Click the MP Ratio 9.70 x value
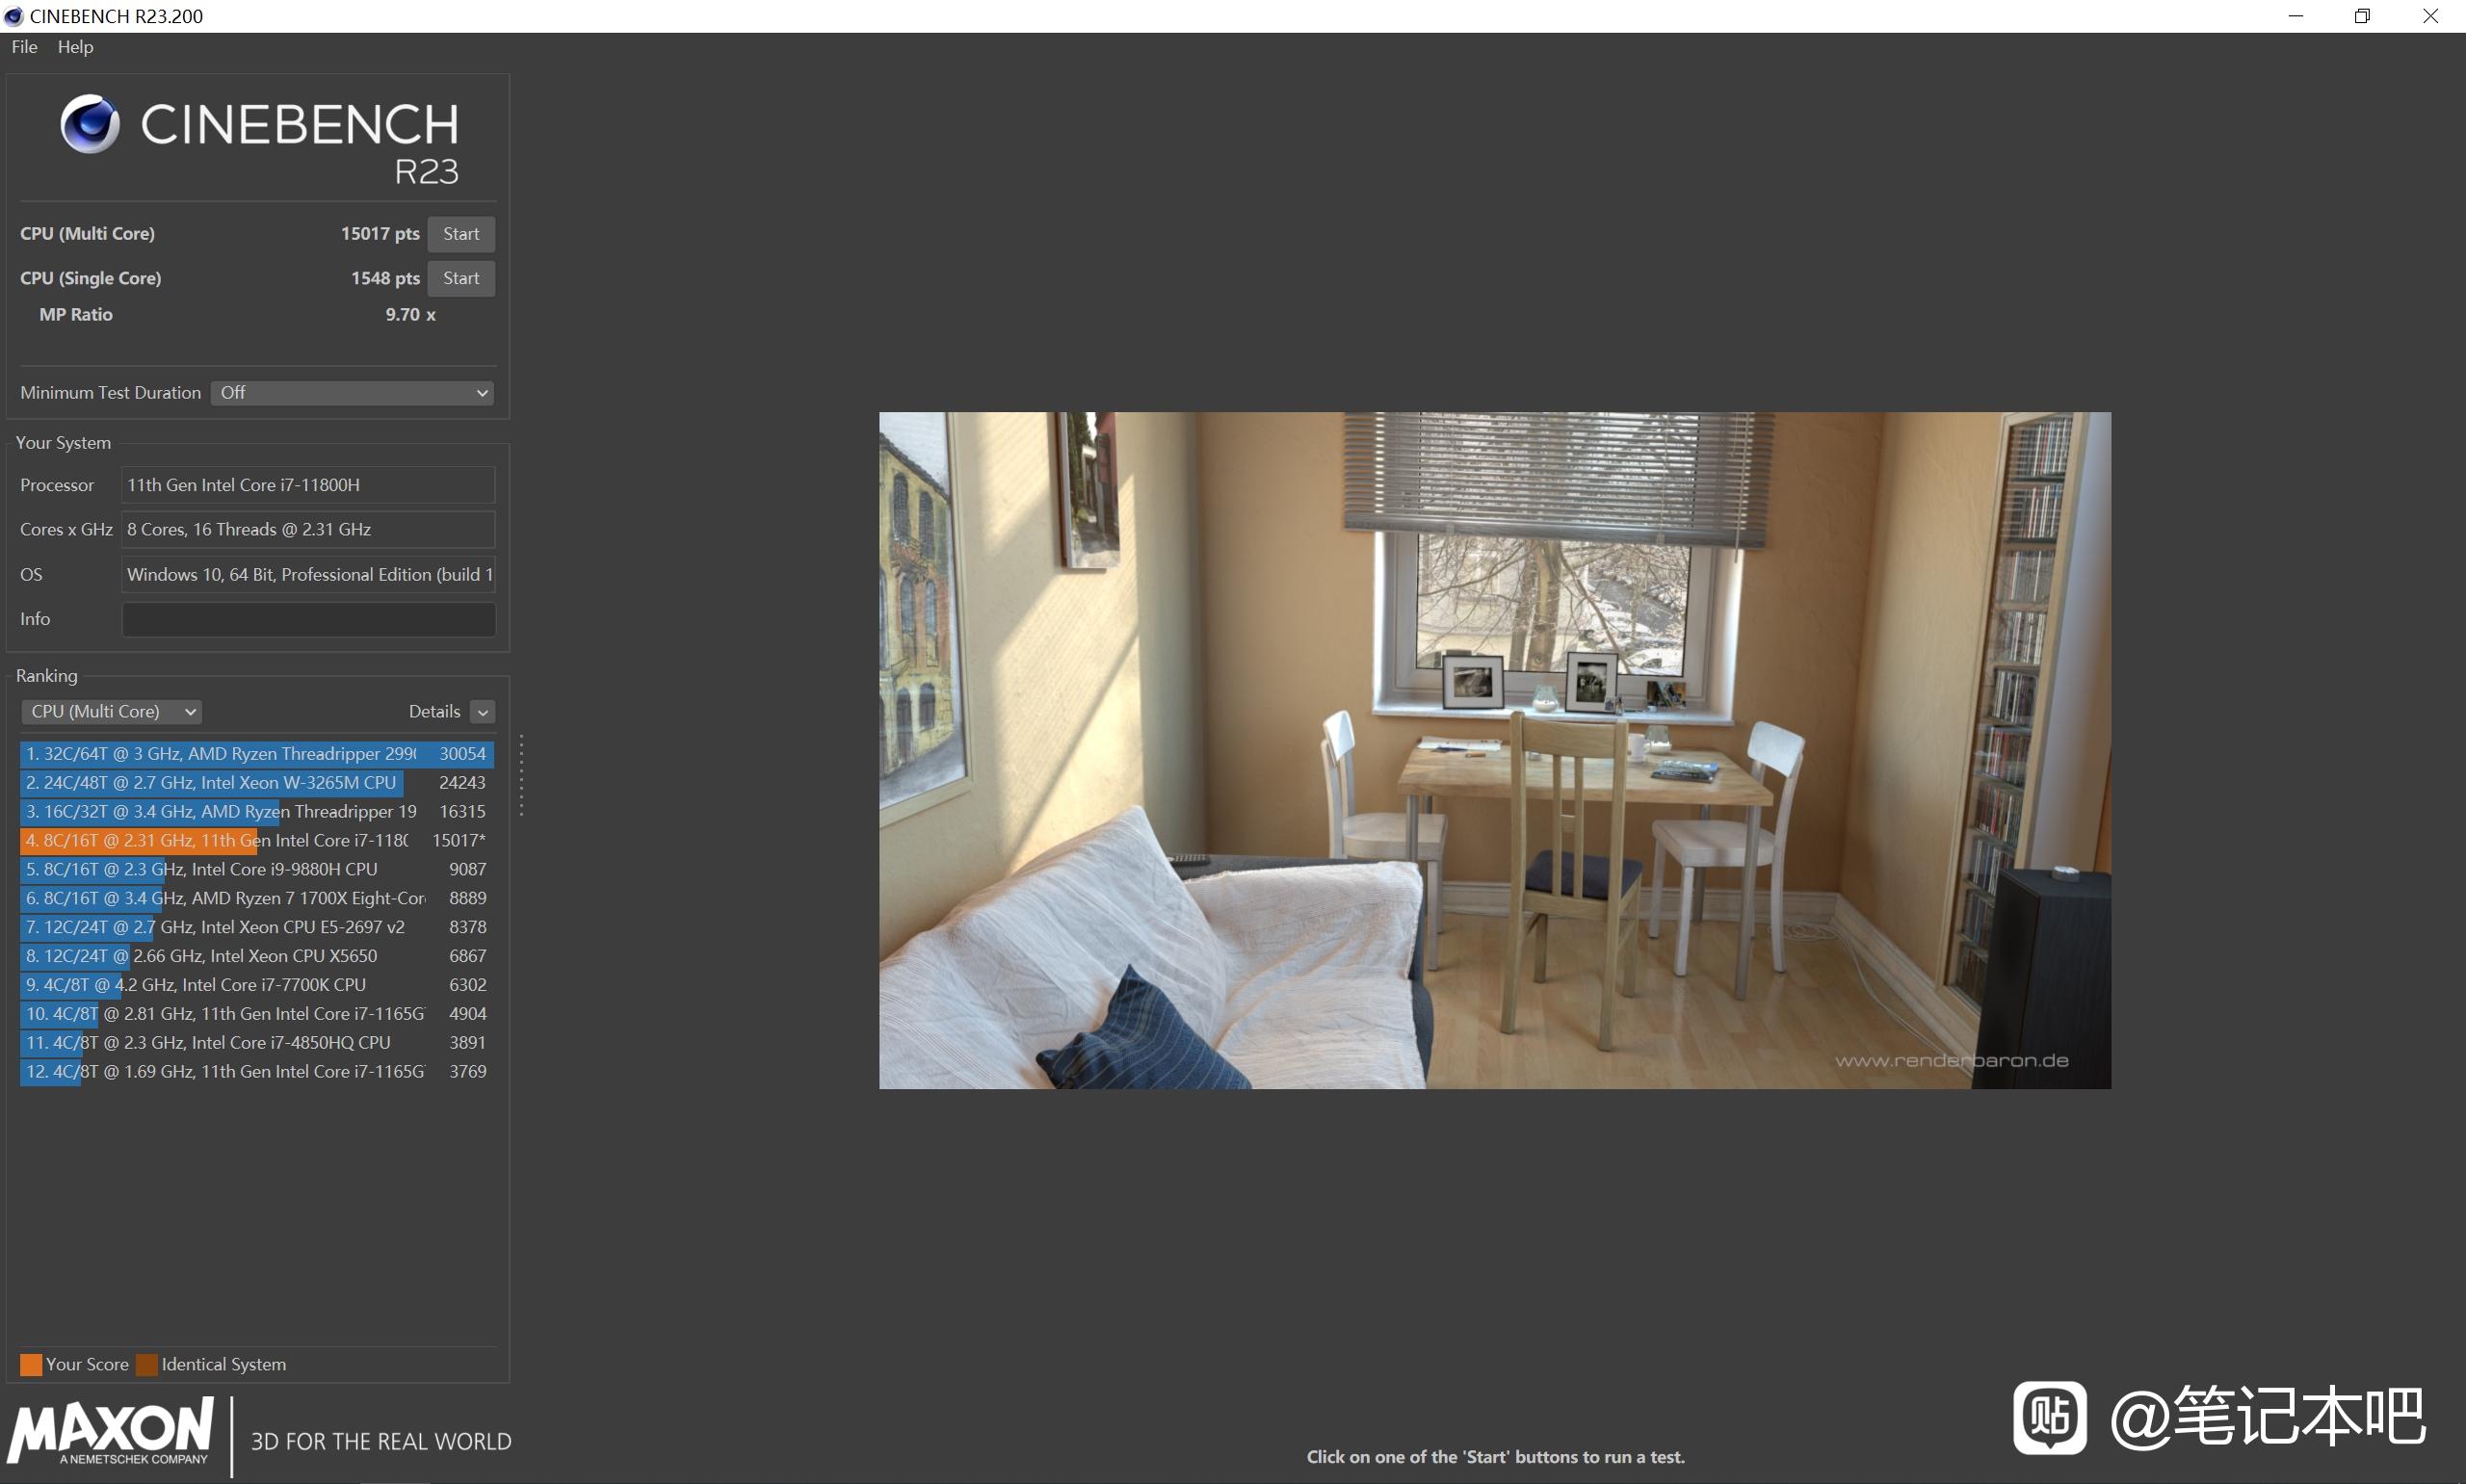The height and width of the screenshot is (1484, 2466). coord(410,315)
